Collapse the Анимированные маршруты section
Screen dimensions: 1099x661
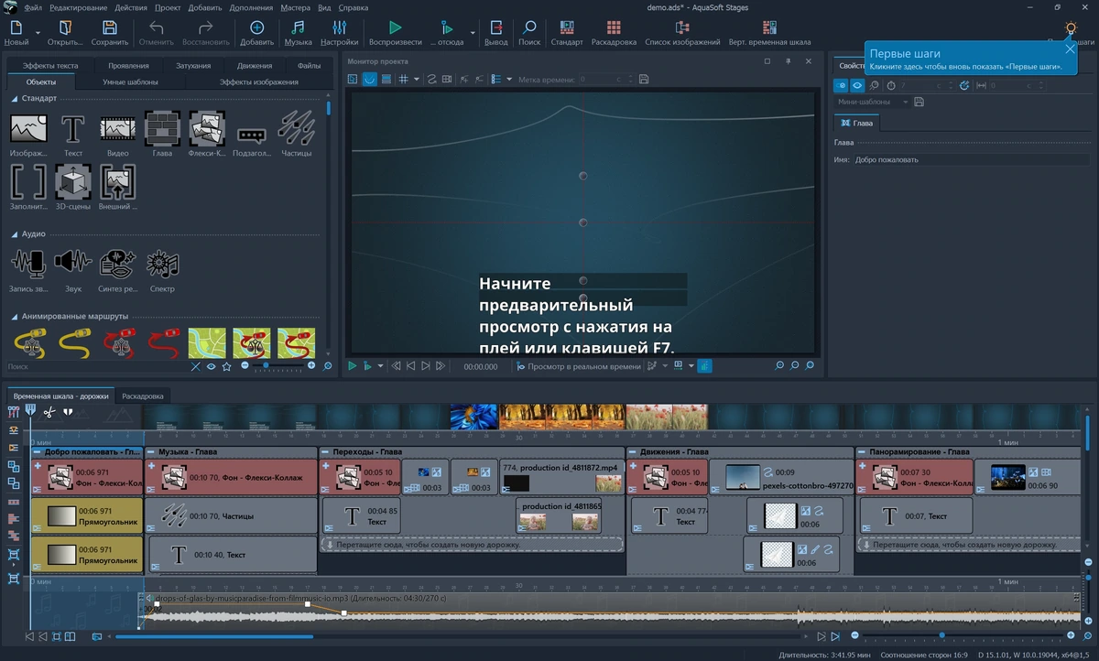16,316
